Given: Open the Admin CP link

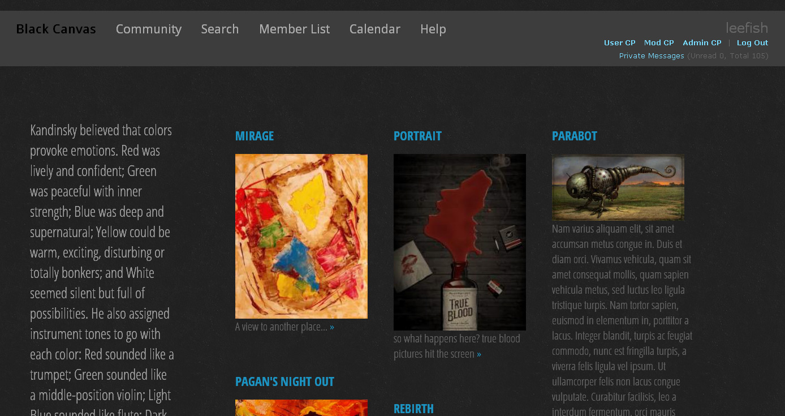Looking at the screenshot, I should [x=702, y=42].
